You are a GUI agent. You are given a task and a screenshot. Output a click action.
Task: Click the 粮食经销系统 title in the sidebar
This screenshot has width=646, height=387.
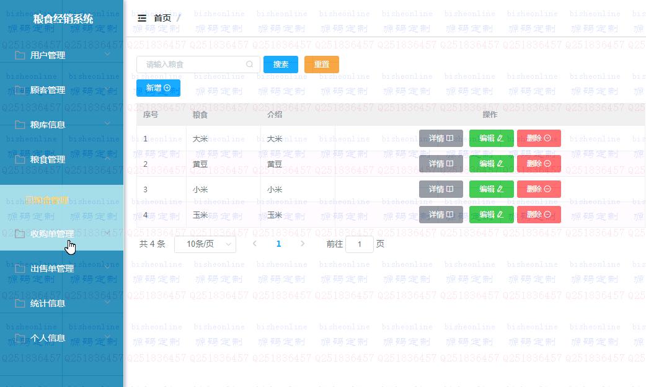click(63, 19)
